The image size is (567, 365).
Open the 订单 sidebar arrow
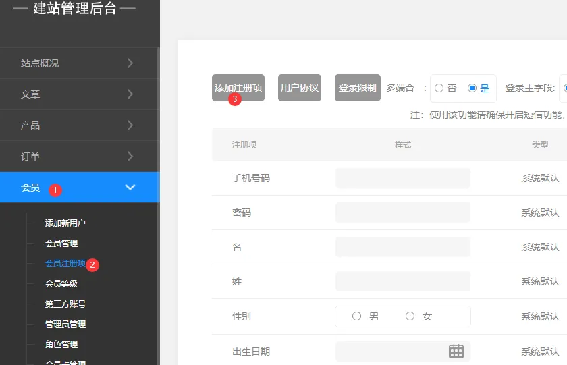click(130, 157)
